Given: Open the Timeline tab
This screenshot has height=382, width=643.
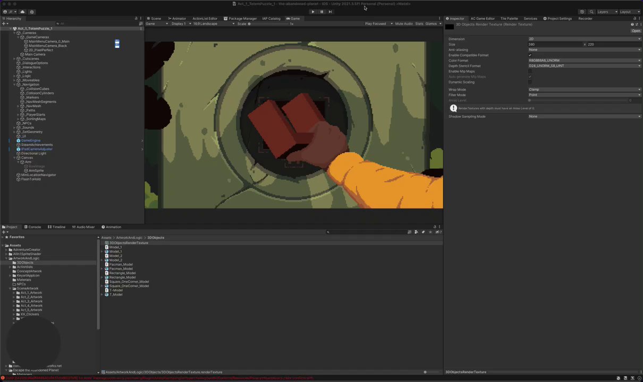Looking at the screenshot, I should [x=57, y=227].
